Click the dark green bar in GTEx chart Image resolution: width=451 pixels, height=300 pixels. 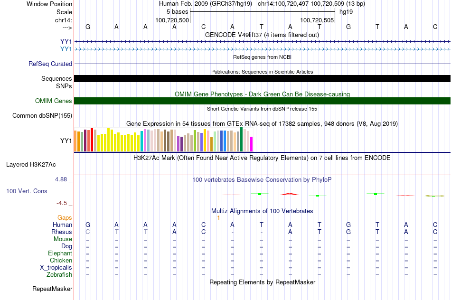241,139
